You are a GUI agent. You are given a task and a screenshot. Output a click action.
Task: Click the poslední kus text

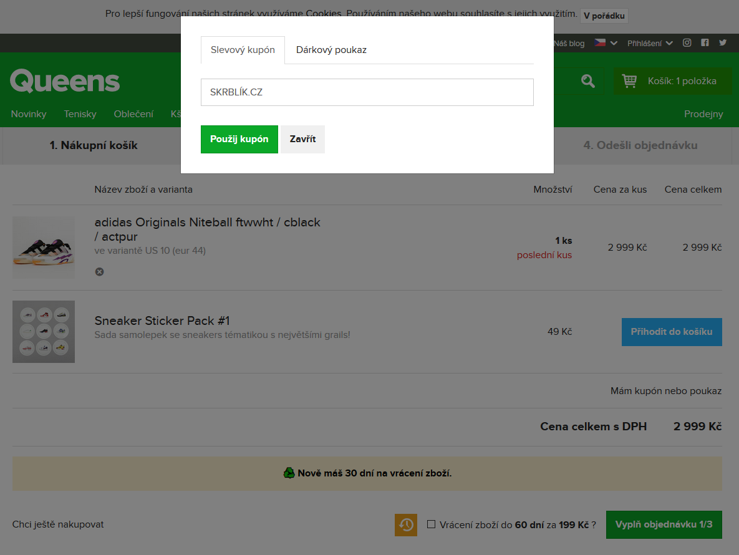click(544, 255)
